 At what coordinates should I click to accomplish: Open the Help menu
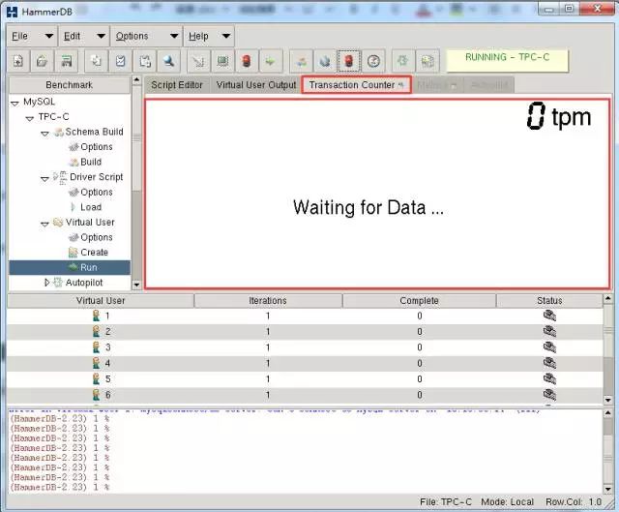pos(209,37)
